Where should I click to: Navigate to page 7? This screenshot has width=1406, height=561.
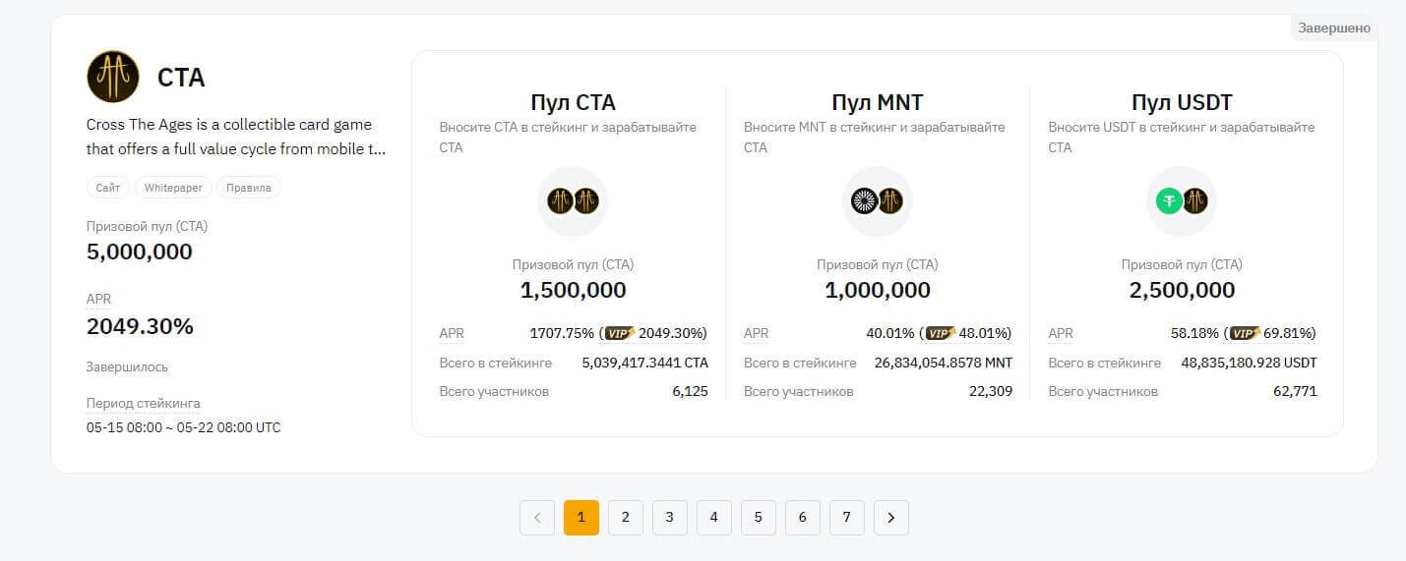coord(847,518)
